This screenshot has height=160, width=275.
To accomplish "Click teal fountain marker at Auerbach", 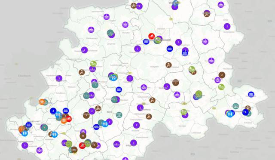I will [119, 115].
